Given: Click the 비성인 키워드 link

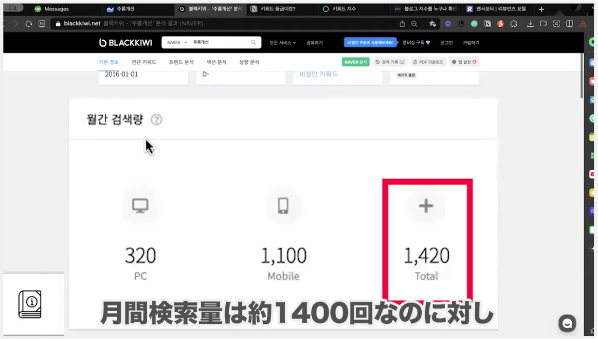Looking at the screenshot, I should [x=318, y=74].
